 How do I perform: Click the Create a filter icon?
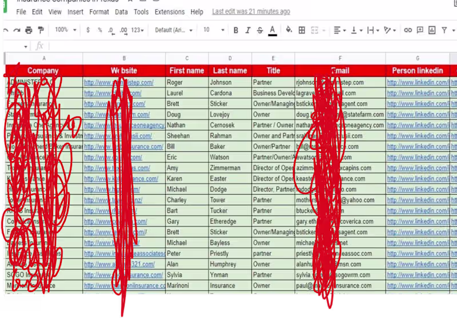(444, 30)
